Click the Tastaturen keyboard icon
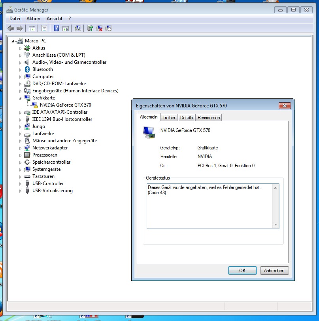Image resolution: width=319 pixels, height=321 pixels. pyautogui.click(x=27, y=176)
